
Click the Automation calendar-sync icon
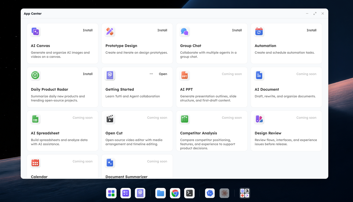259,32
